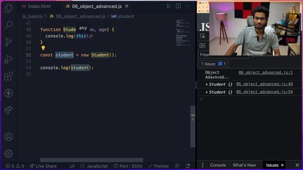The width and height of the screenshot is (303, 170).
Task: Open the Source Control view
Action: pyautogui.click(x=9, y=42)
